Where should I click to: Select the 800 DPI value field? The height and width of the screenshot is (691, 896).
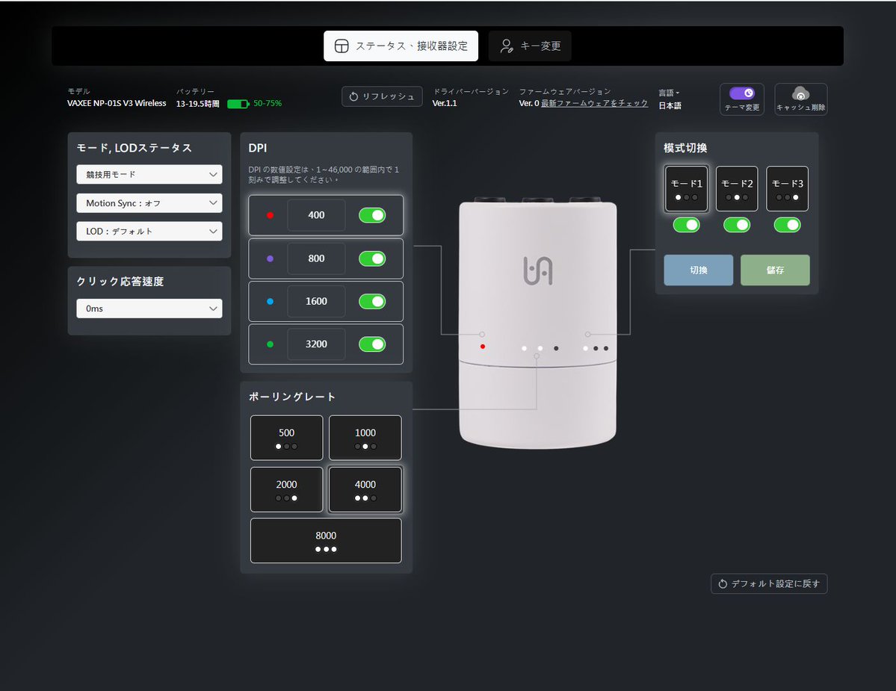pos(316,258)
